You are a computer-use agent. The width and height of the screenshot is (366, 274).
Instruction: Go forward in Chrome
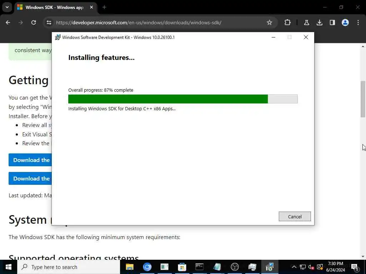(x=20, y=22)
